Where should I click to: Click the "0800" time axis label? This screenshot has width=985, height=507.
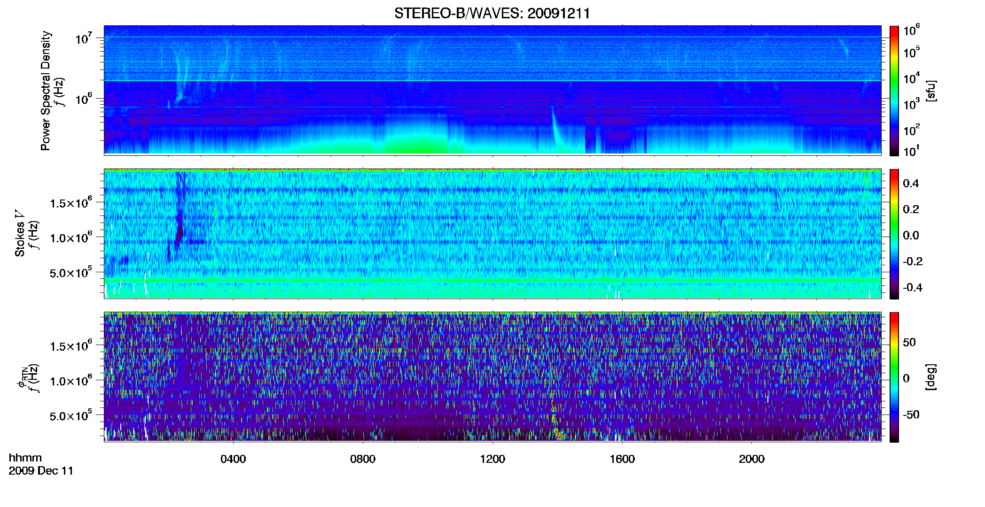pos(363,459)
